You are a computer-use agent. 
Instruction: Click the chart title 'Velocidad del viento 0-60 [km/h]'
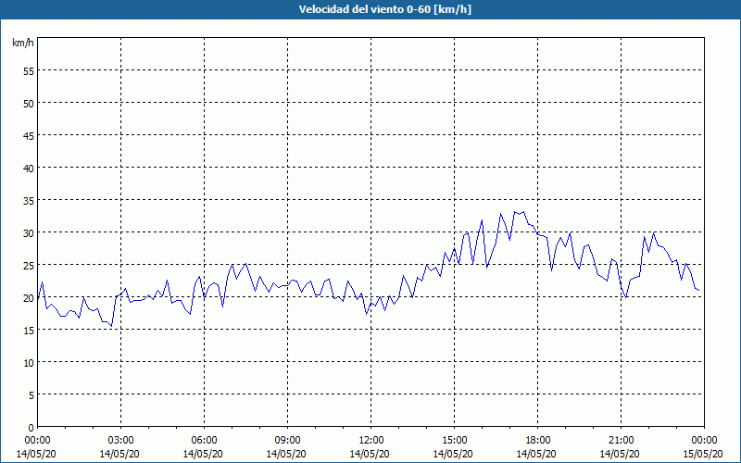[x=385, y=9]
